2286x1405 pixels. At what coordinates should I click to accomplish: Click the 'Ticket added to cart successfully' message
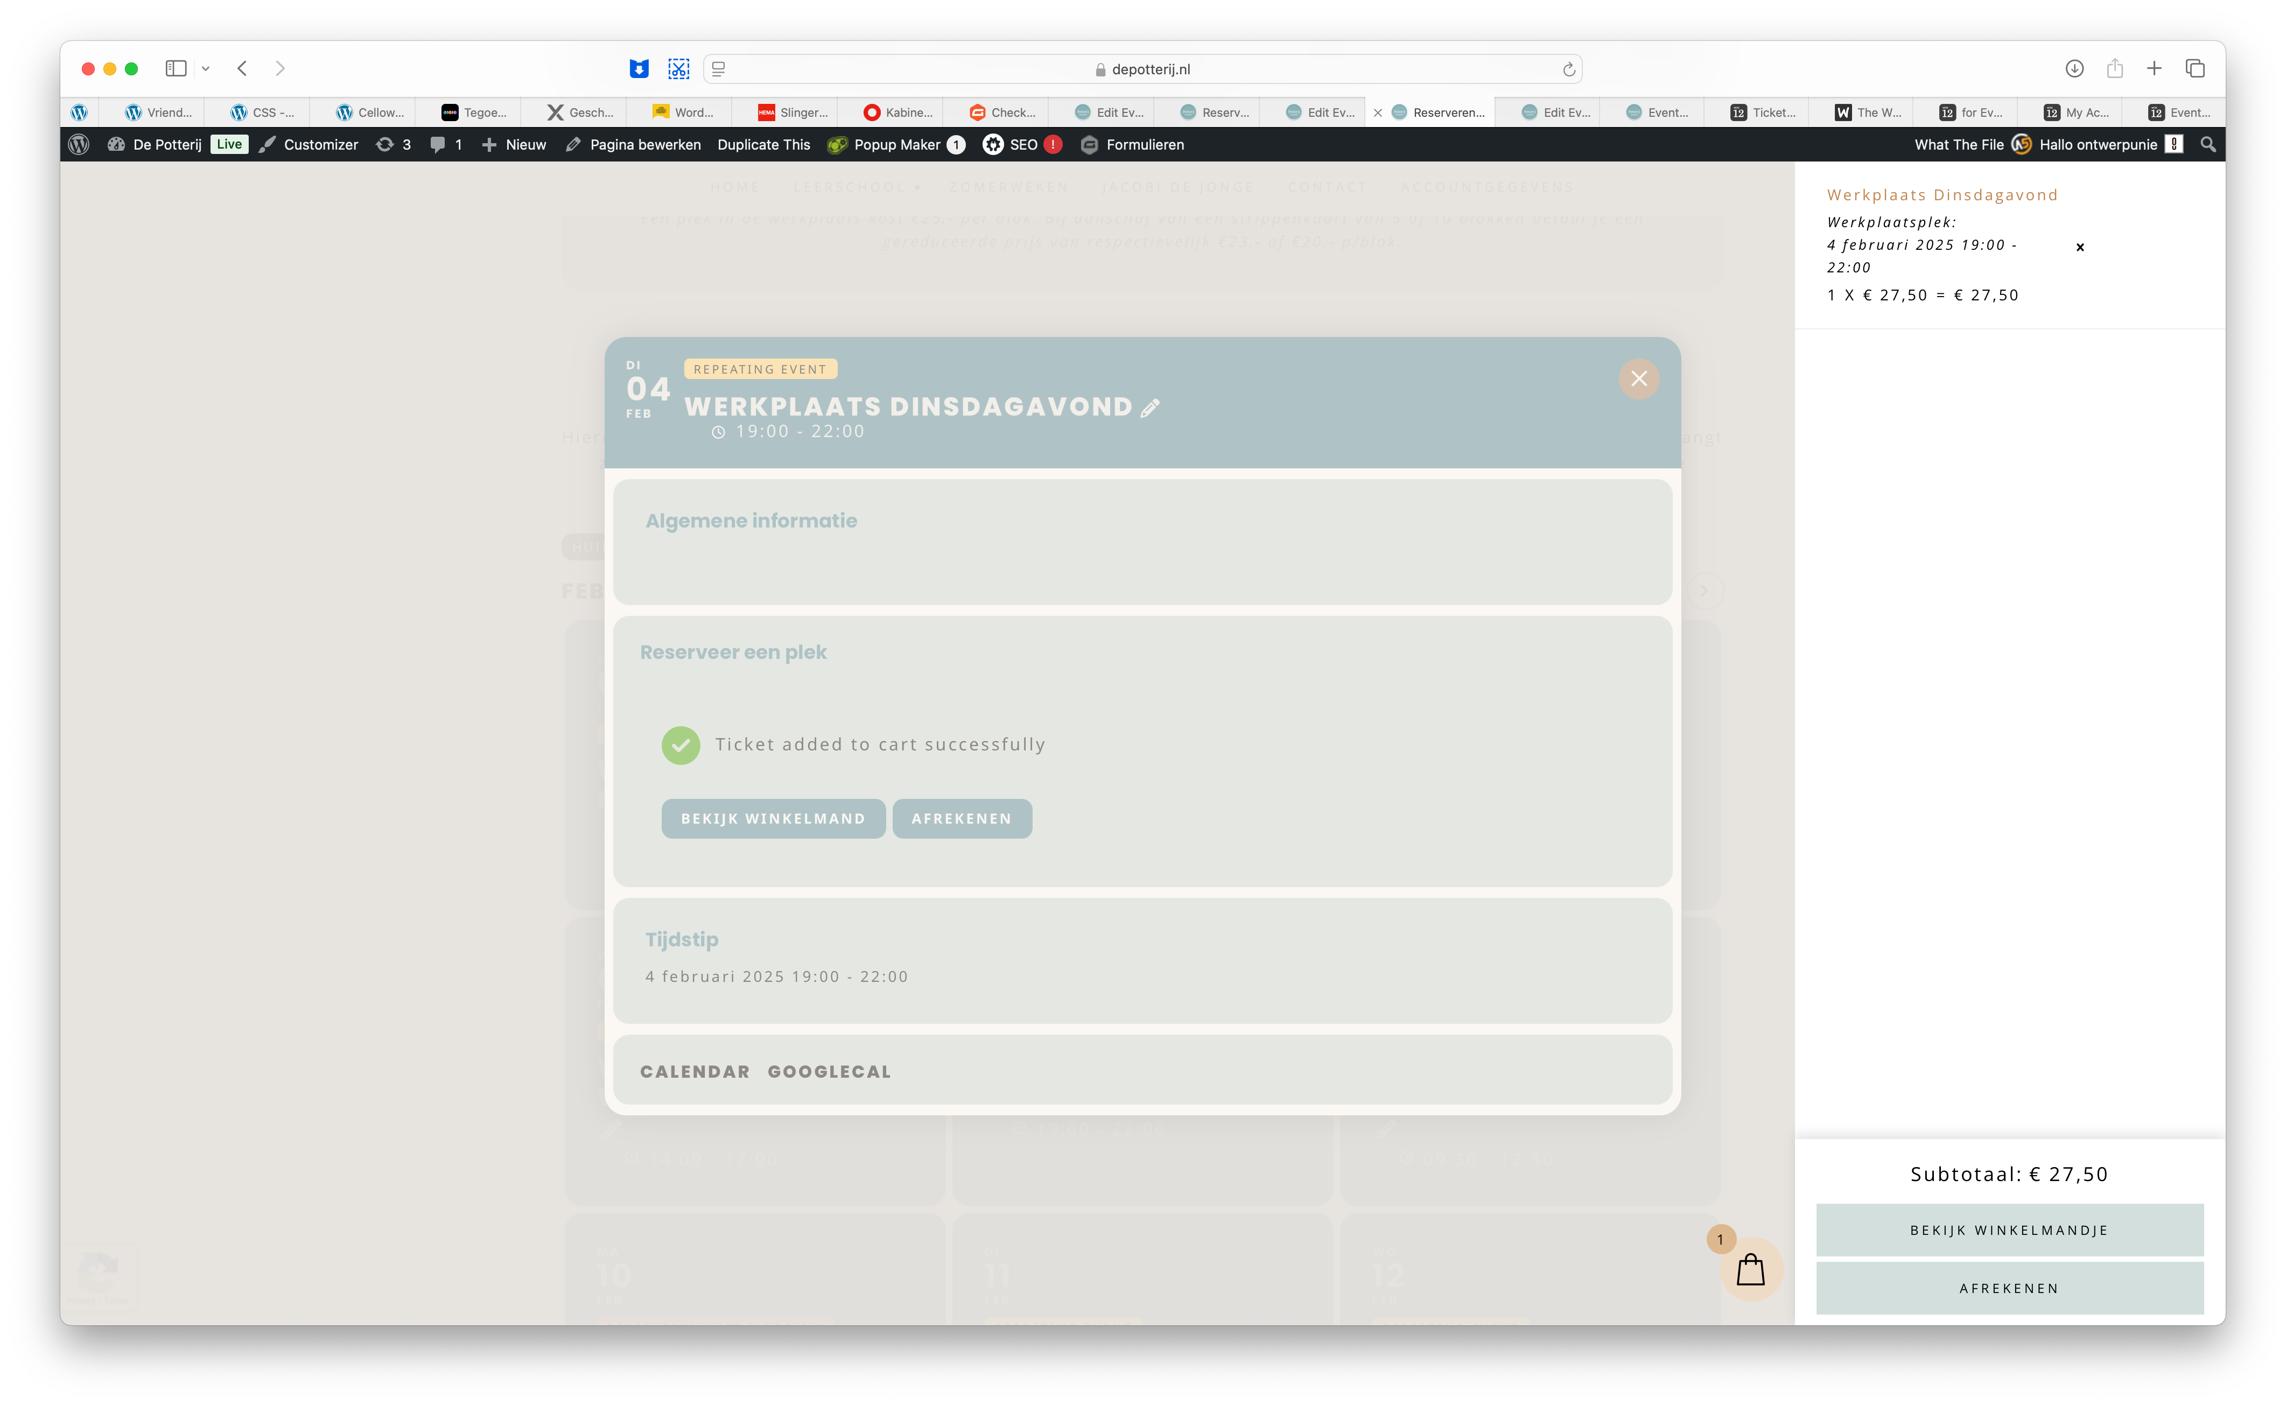click(x=879, y=744)
